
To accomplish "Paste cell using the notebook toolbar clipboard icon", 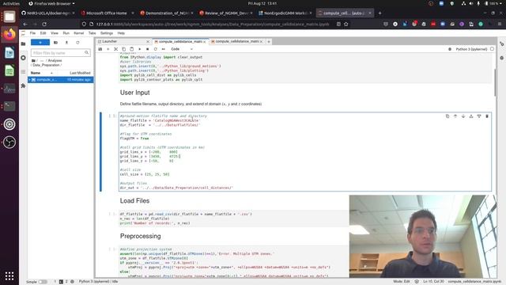I will [x=132, y=49].
